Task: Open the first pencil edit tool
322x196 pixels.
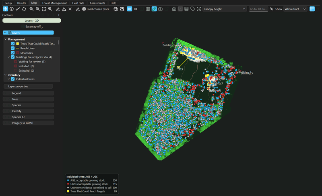Action: point(58,9)
